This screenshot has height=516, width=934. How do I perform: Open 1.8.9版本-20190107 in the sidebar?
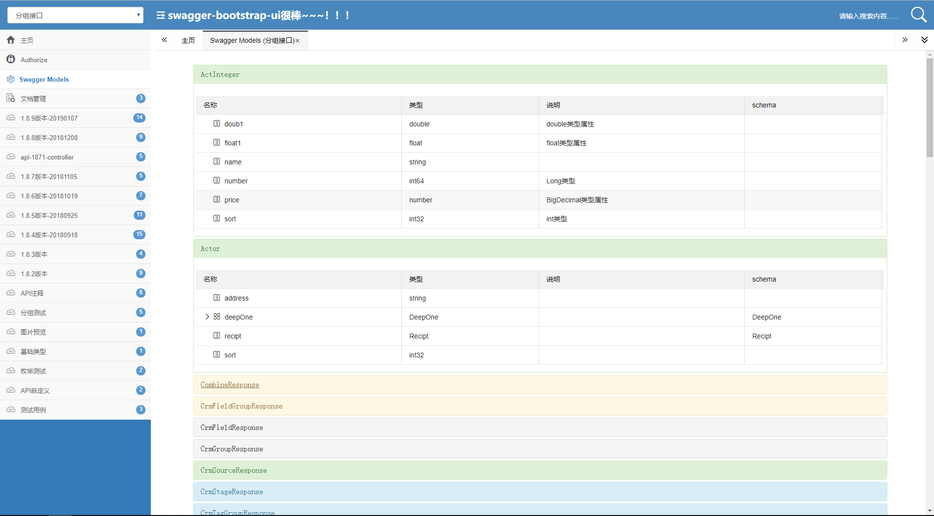point(49,118)
